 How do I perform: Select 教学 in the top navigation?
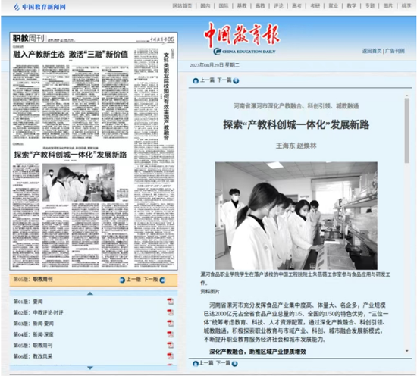tap(352, 5)
